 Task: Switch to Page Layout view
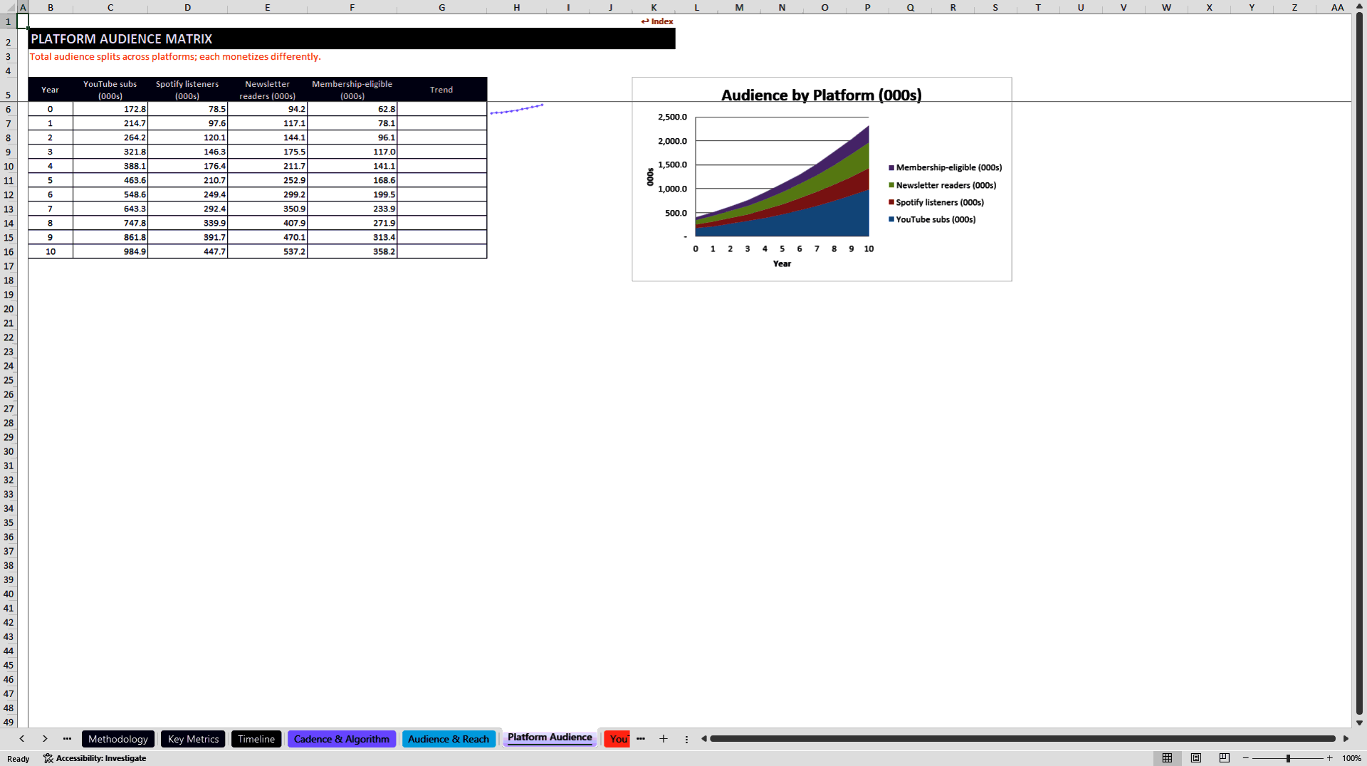coord(1196,758)
